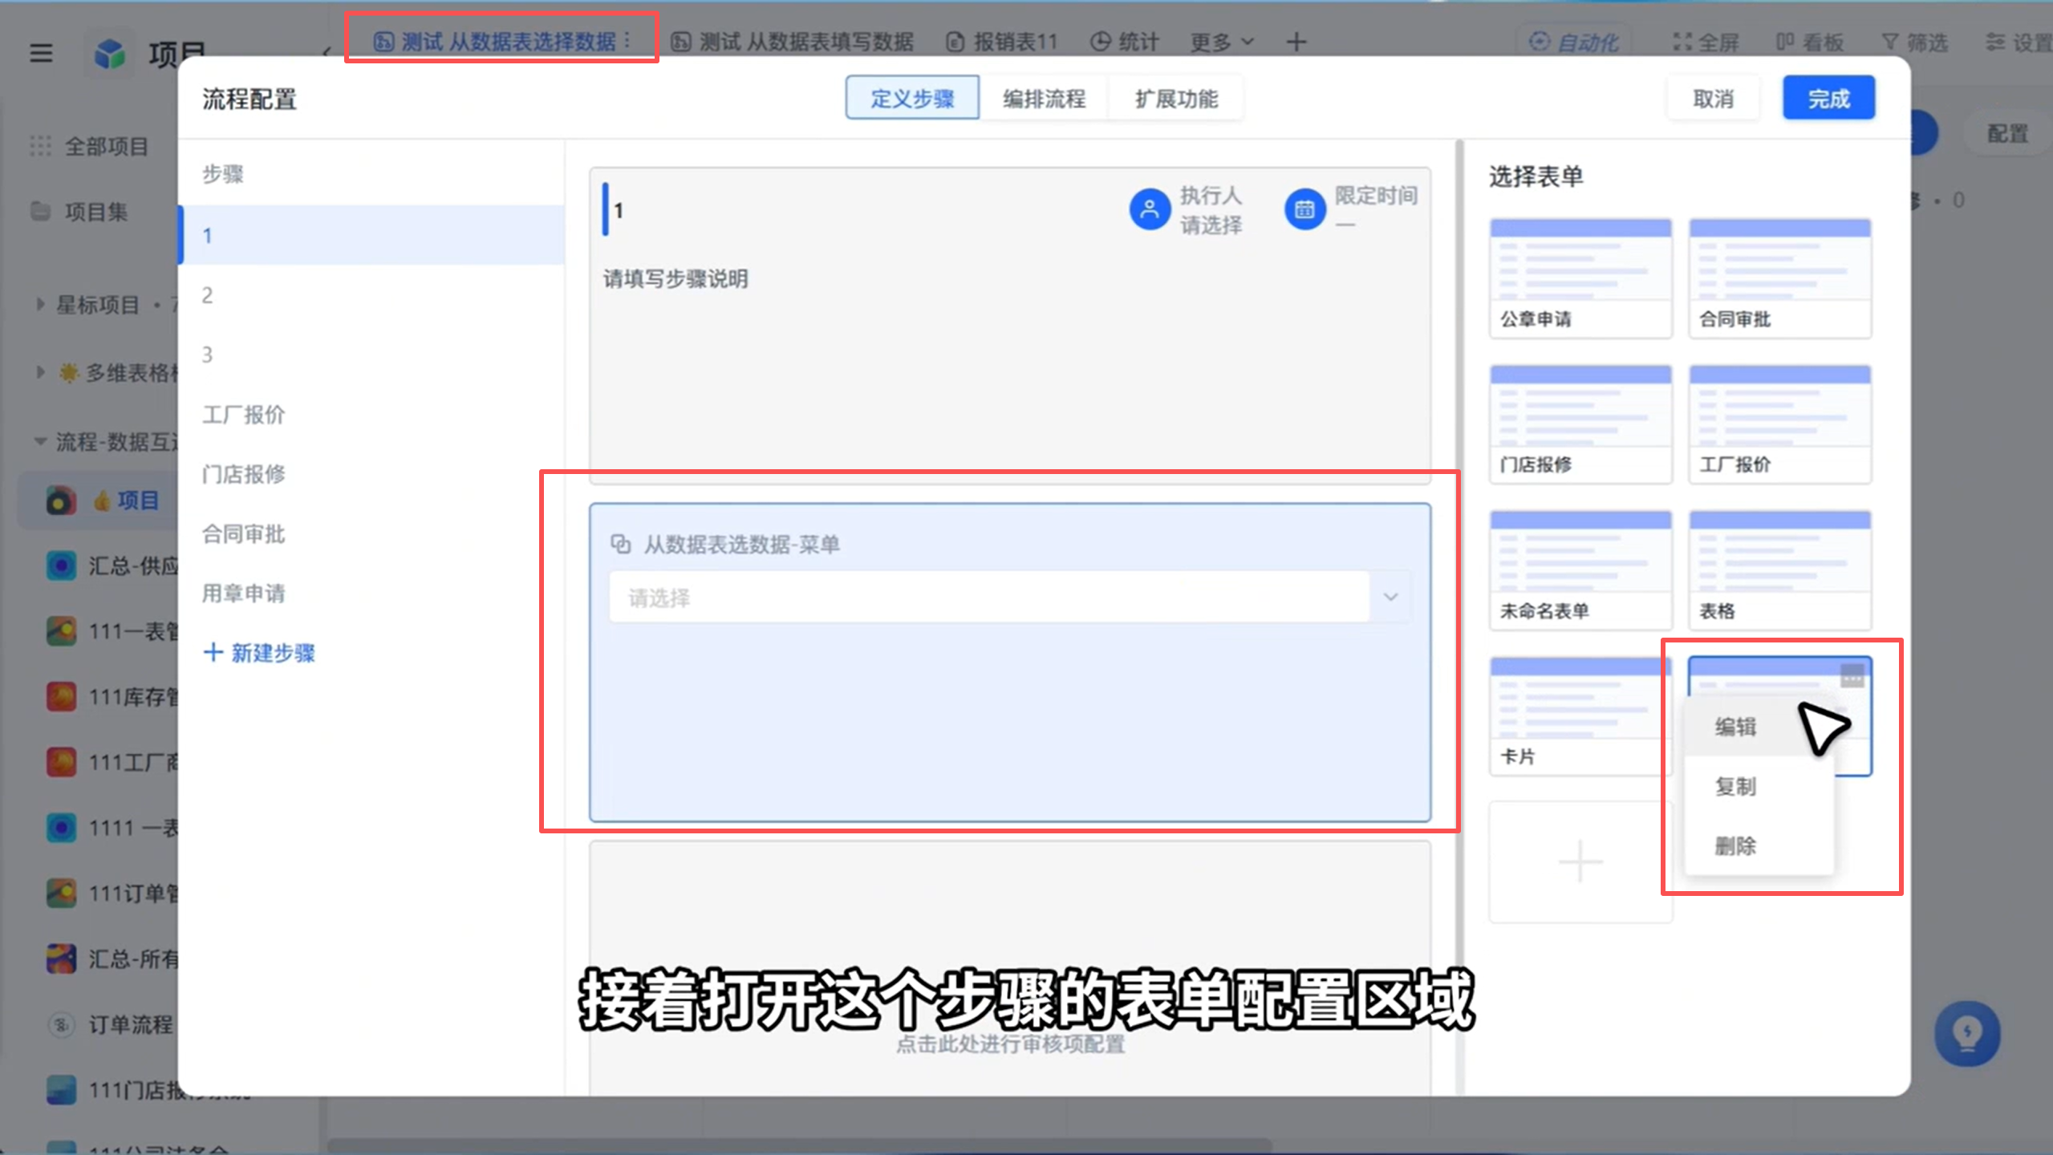This screenshot has width=2053, height=1155.
Task: Click the 汇总-供应 project icon in sidebar
Action: [x=61, y=565]
